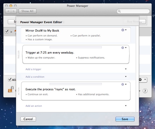Click the action card drag handle bar
The height and width of the screenshot is (129, 155).
pos(76,84)
